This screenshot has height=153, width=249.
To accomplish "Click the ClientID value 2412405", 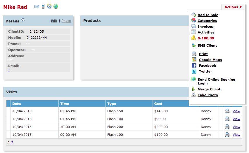I will [x=37, y=31].
